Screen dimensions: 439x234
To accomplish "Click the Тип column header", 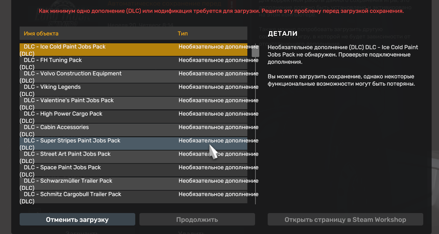I will coord(183,34).
